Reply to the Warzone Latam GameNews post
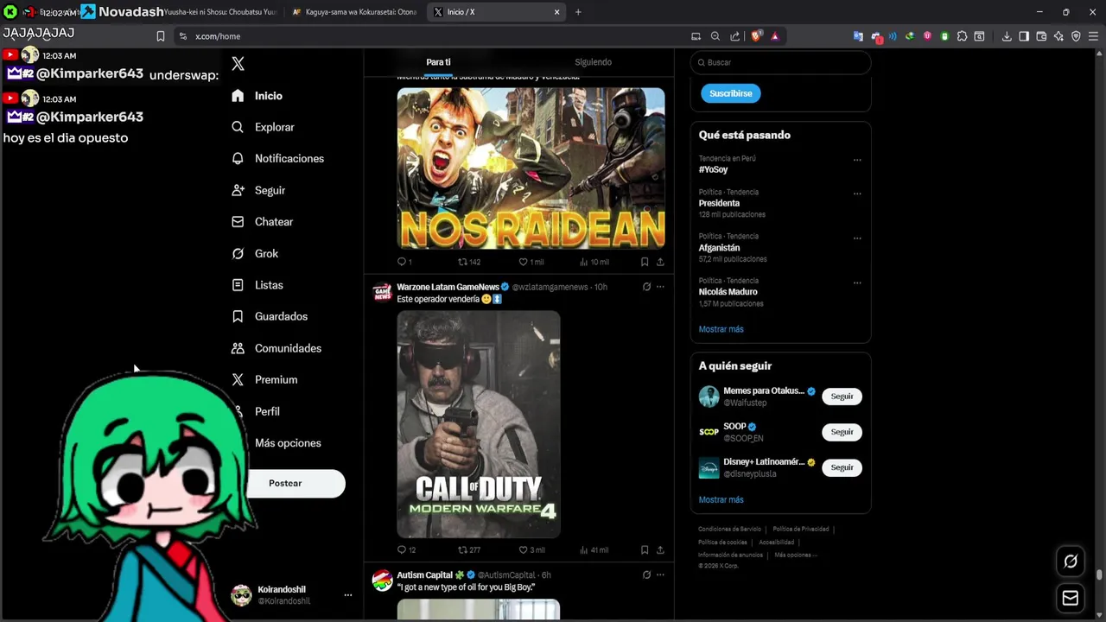Image resolution: width=1106 pixels, height=622 pixels. click(x=401, y=549)
